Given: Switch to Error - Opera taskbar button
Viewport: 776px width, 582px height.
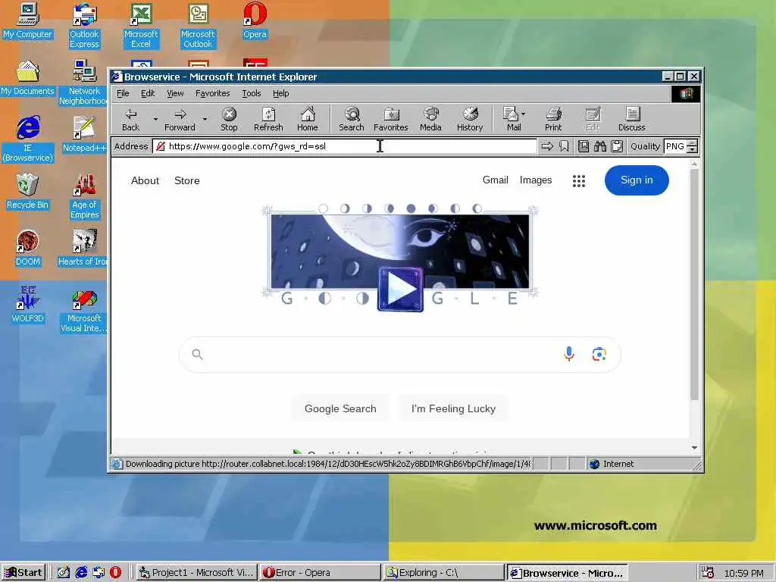Looking at the screenshot, I should click(x=320, y=573).
